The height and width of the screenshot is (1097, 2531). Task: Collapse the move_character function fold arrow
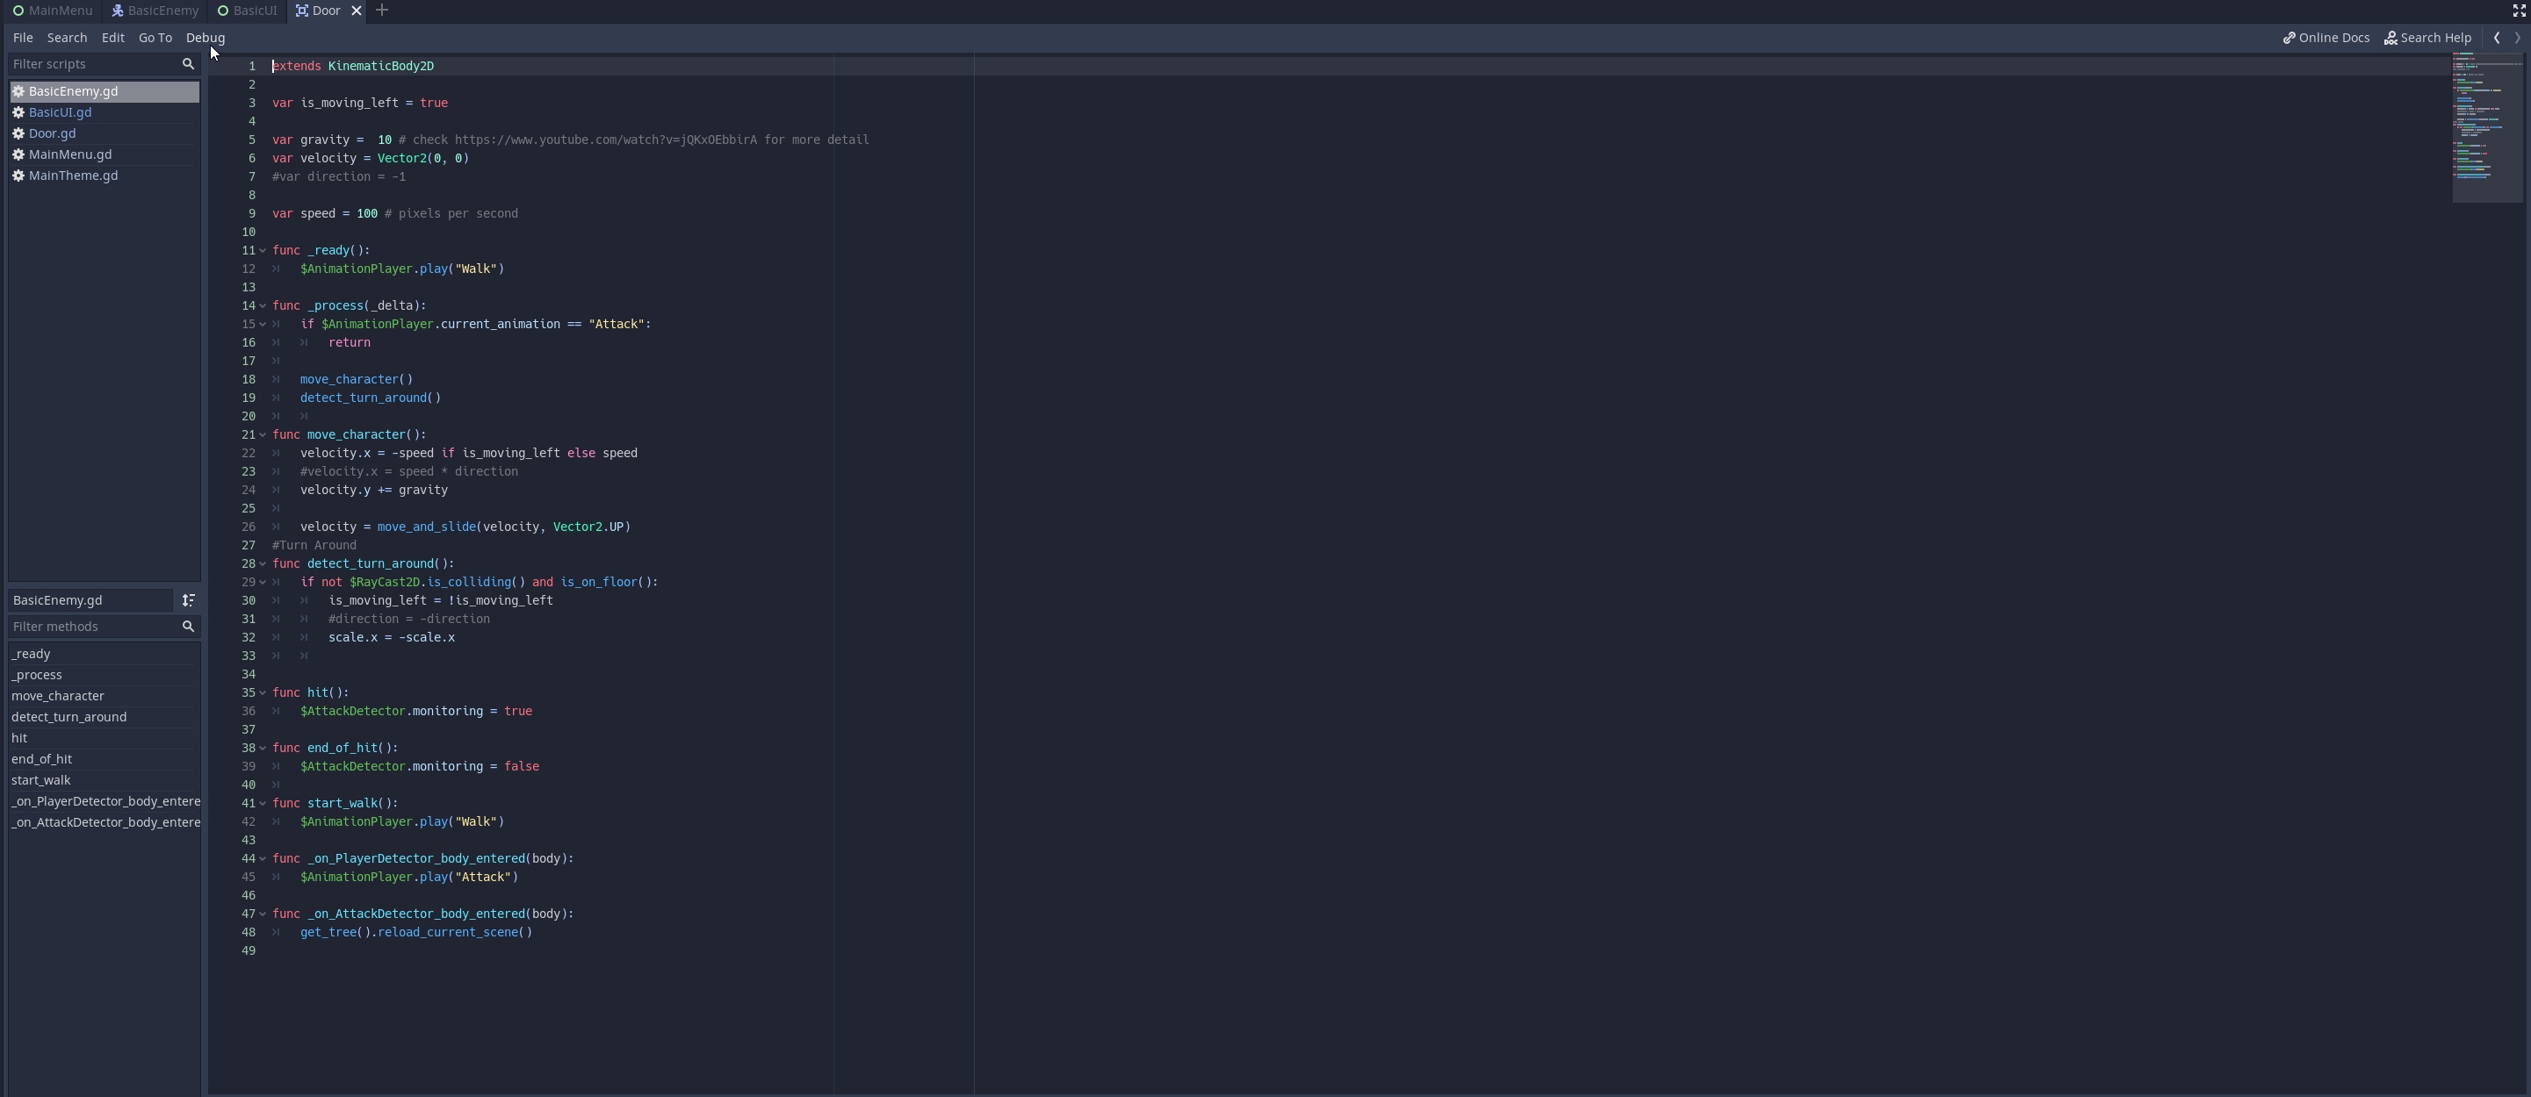click(262, 435)
